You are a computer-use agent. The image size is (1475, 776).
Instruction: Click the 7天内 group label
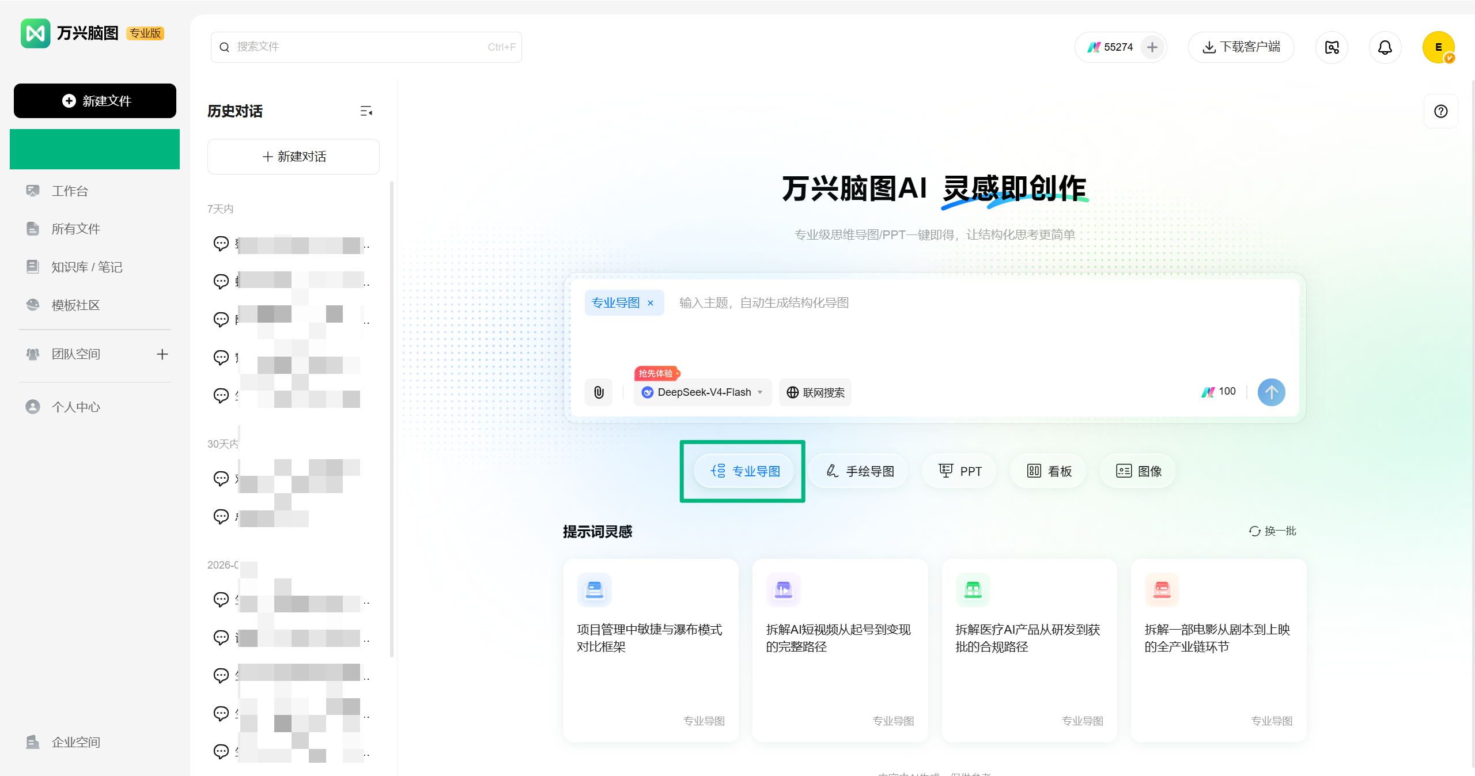[x=220, y=209]
